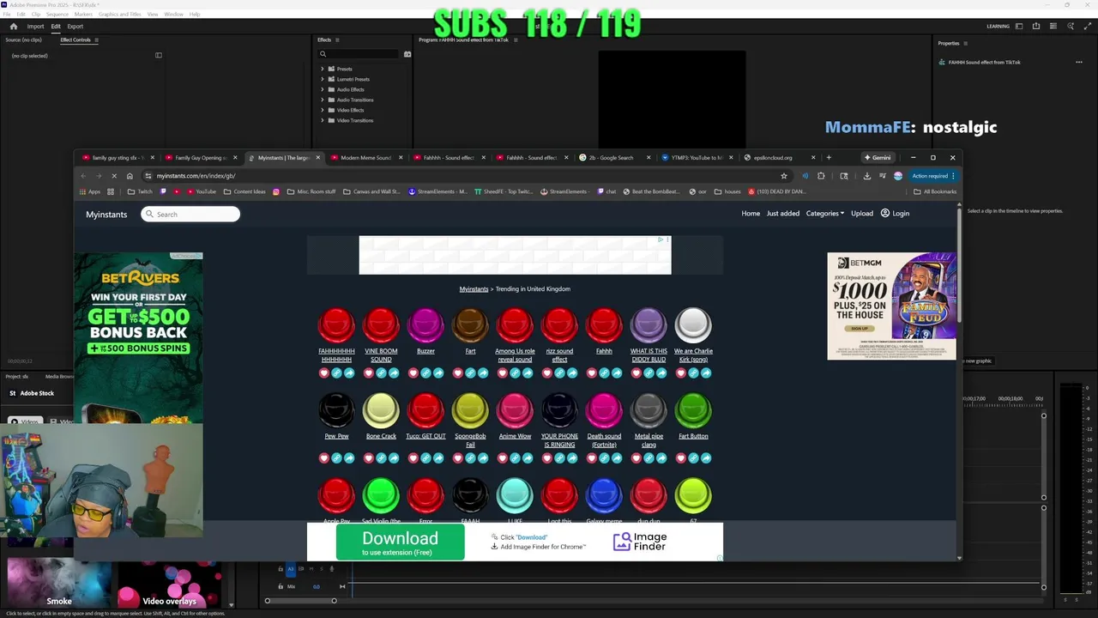Expand Video Transitions folder
This screenshot has height=618, width=1098.
[x=323, y=120]
